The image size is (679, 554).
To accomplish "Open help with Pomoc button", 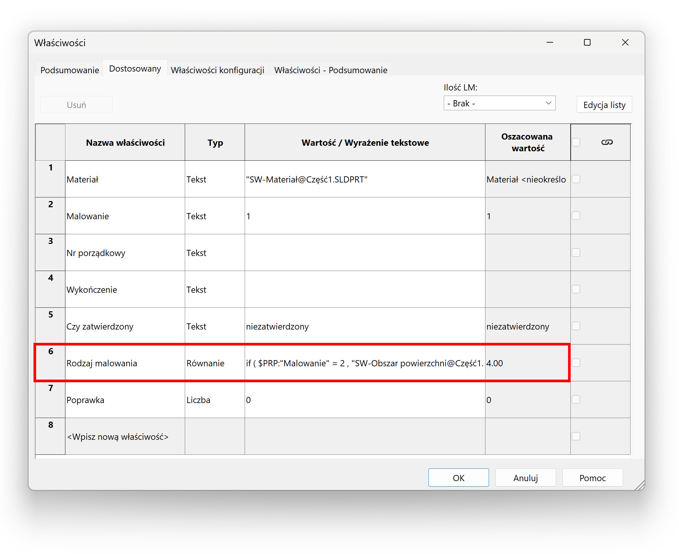I will tap(592, 478).
